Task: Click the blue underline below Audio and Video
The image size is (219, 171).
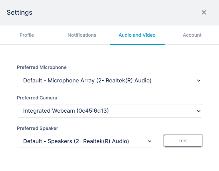Action: [137, 45]
